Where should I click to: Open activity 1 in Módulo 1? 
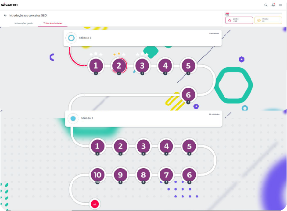pos(96,66)
